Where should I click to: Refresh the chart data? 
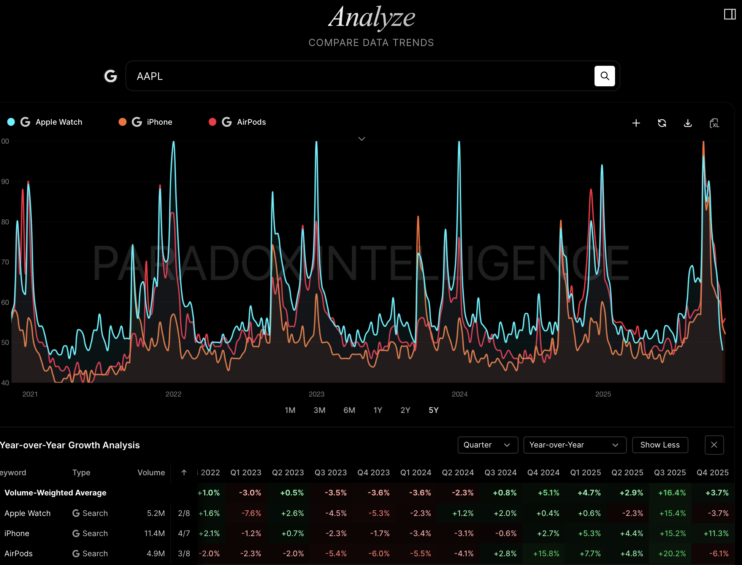point(662,123)
